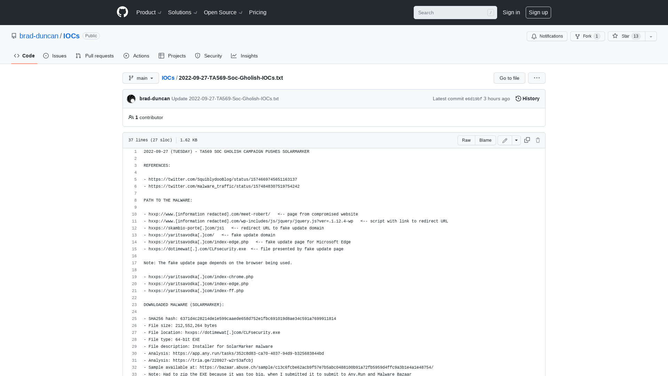
Task: Click the search input field
Action: click(452, 13)
